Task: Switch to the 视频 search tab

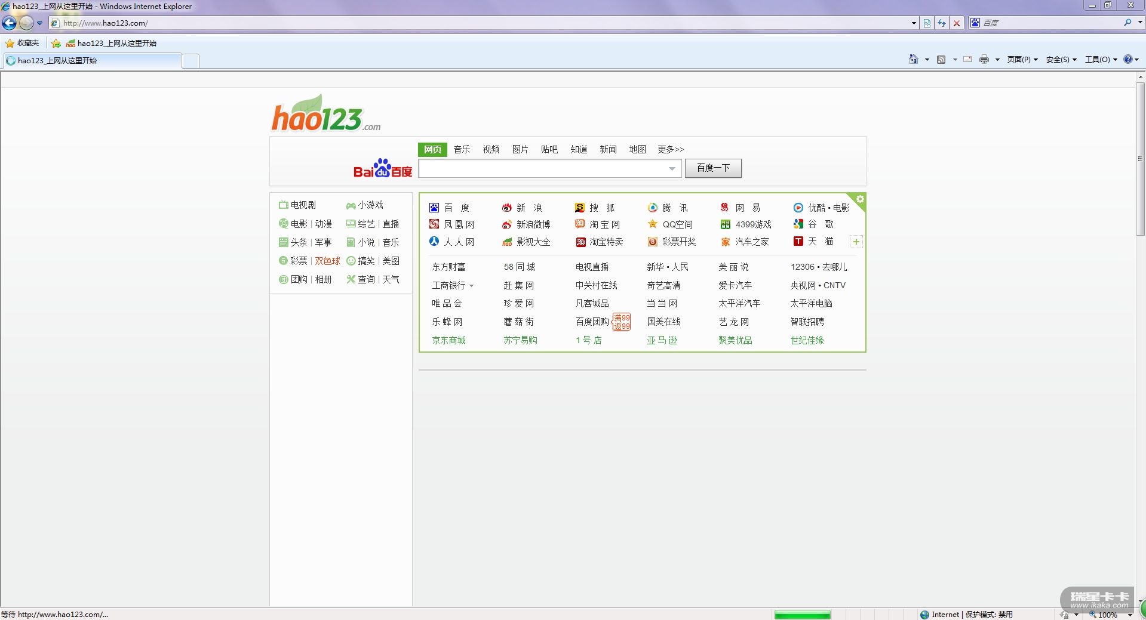Action: (491, 149)
